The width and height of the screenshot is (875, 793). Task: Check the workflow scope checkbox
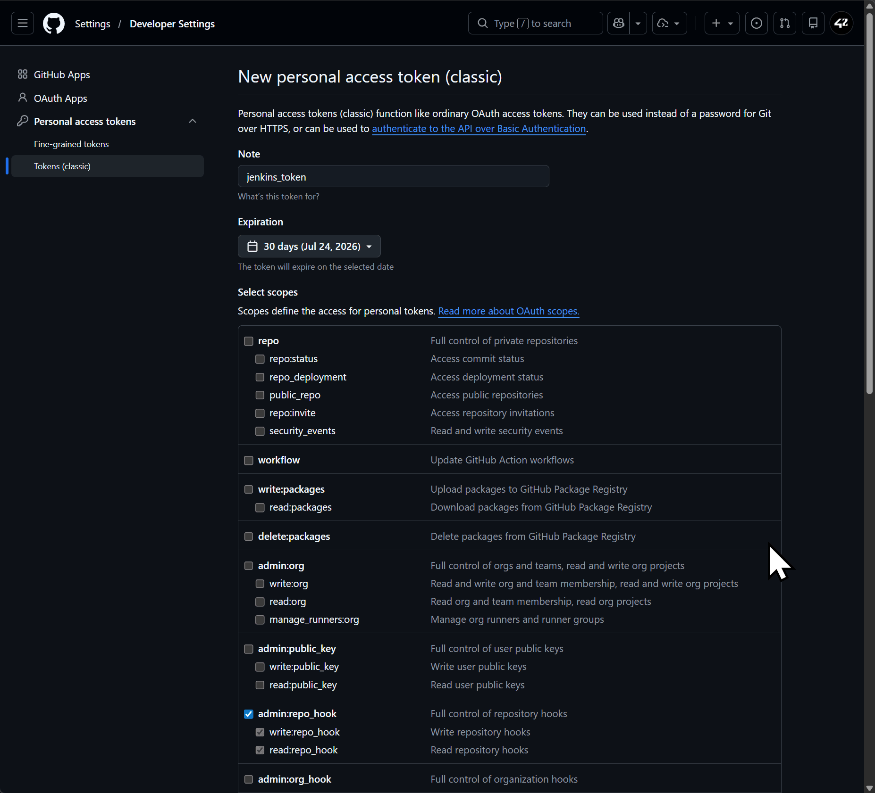(249, 460)
